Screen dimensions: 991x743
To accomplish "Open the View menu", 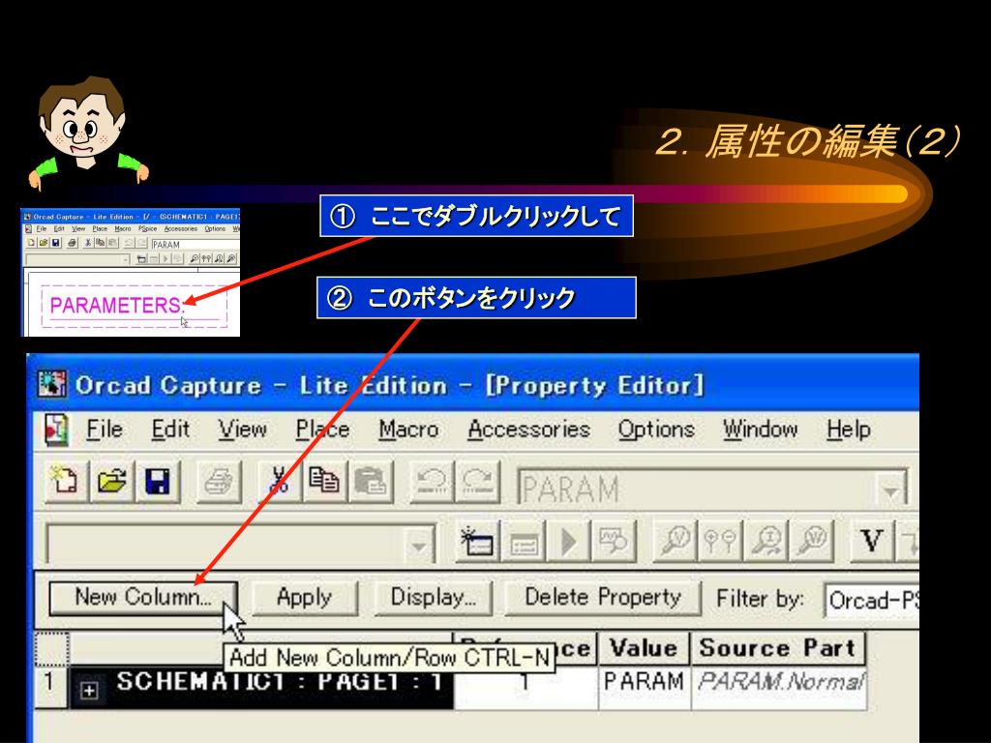I will 243,430.
